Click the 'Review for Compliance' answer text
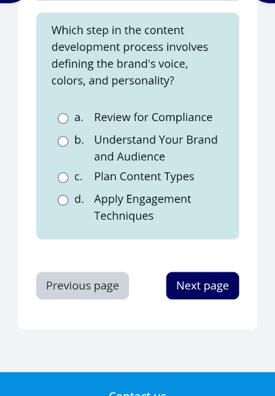 point(153,118)
